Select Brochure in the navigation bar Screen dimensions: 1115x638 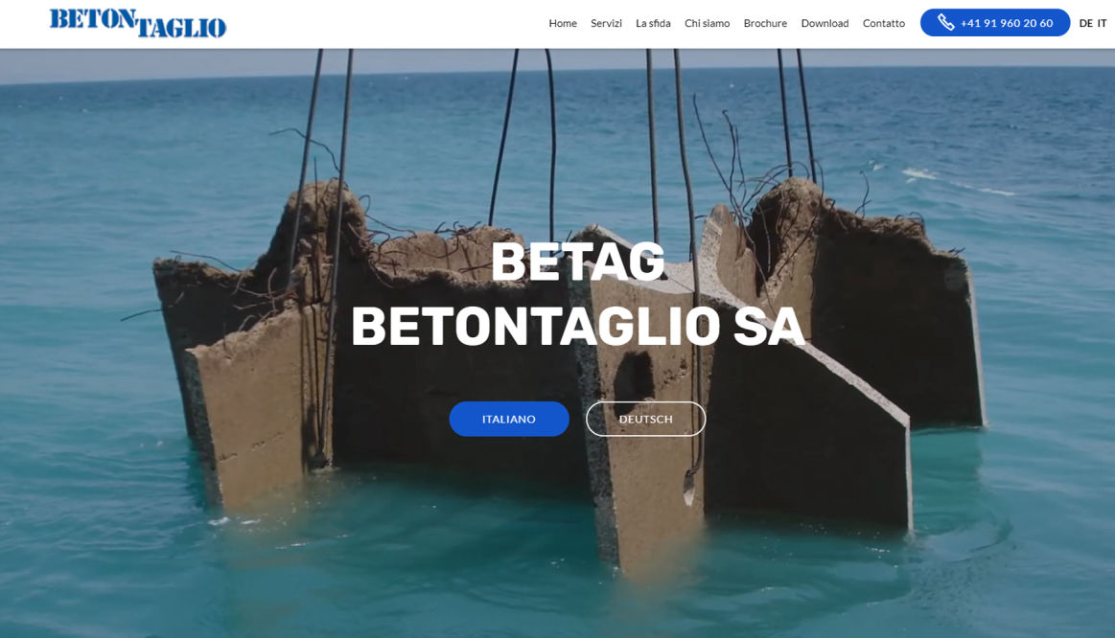pos(765,23)
